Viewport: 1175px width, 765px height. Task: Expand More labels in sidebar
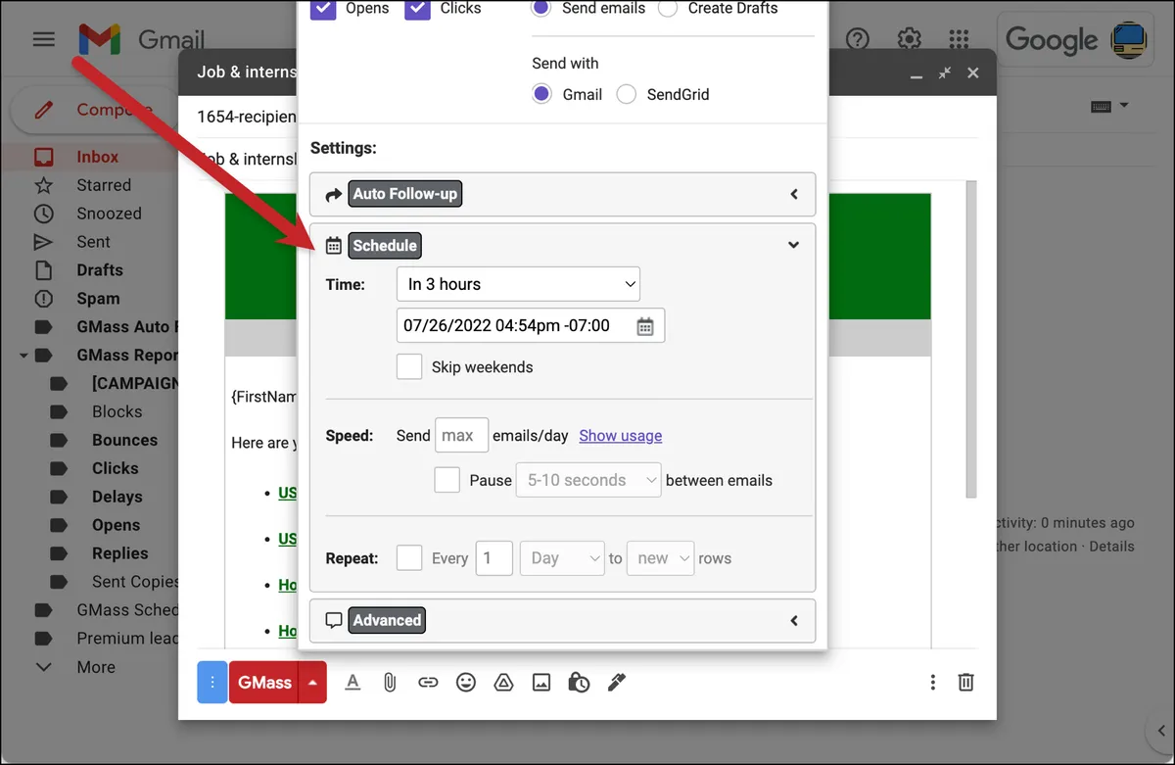[96, 667]
